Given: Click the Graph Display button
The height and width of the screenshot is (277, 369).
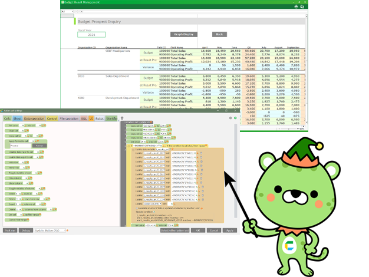Looking at the screenshot, I should 184,34.
